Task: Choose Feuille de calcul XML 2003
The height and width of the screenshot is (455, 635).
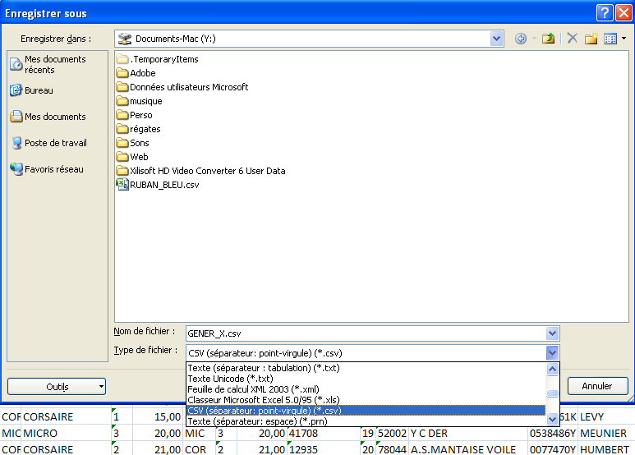Action: pos(366,389)
